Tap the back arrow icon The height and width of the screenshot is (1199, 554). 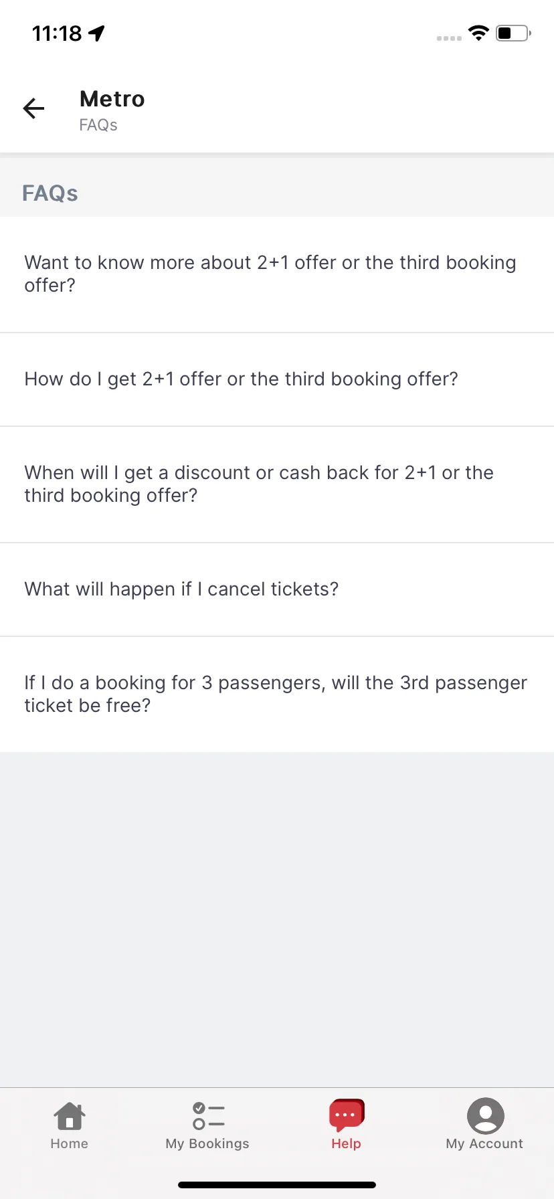(33, 108)
